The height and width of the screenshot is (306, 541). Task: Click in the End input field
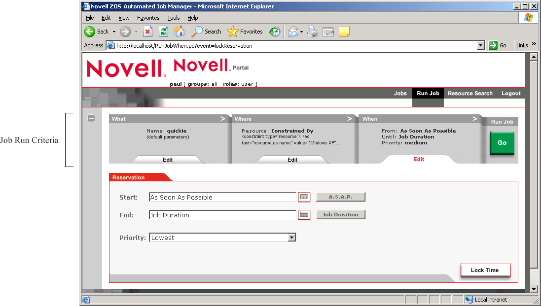coord(222,215)
